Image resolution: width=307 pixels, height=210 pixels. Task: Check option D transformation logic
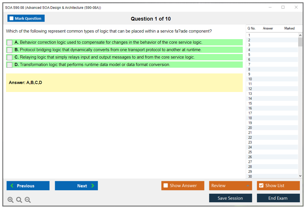pyautogui.click(x=10, y=65)
